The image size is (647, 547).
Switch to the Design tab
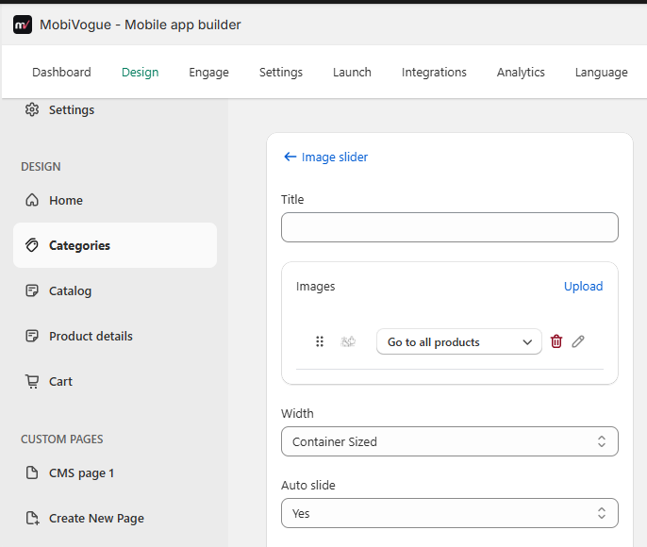140,73
